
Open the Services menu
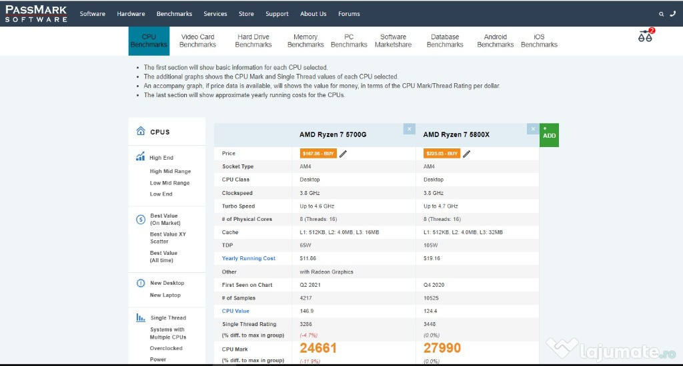[215, 14]
